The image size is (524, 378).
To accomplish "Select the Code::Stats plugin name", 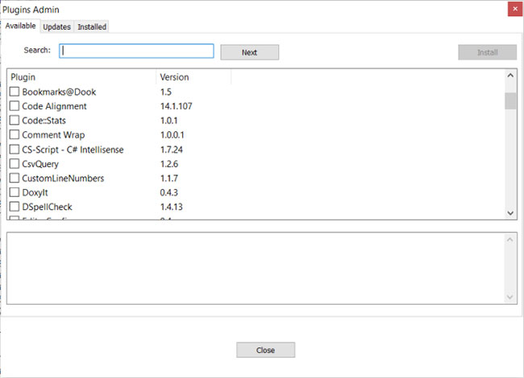I will [44, 121].
